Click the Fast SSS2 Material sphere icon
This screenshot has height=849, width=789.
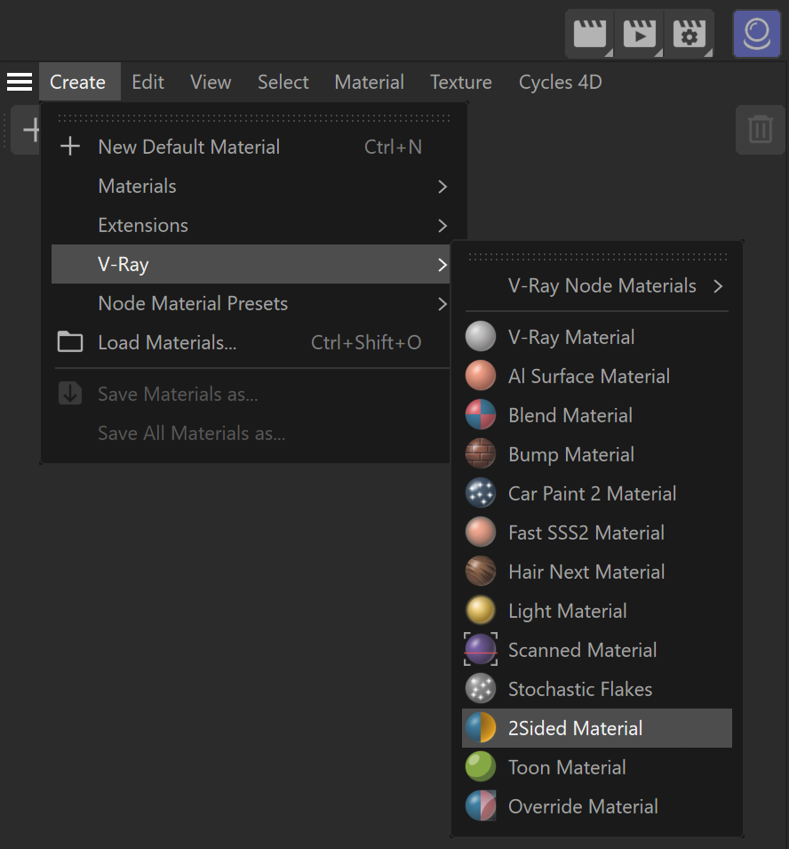tap(481, 532)
